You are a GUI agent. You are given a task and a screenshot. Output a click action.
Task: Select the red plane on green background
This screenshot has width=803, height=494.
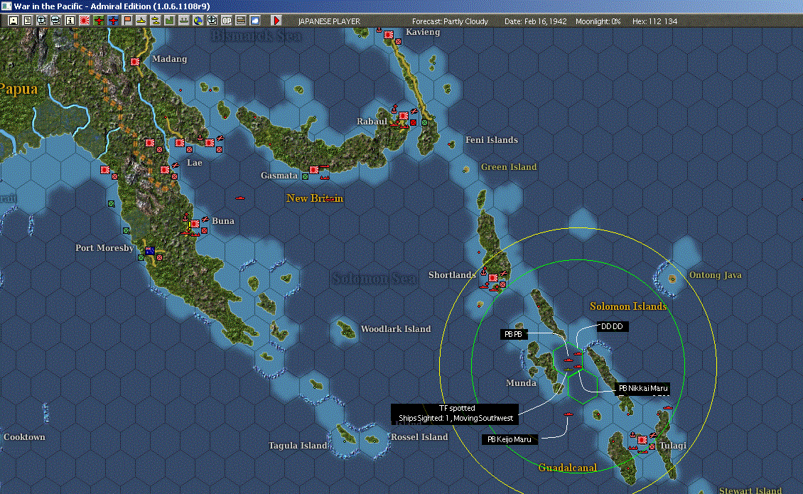tap(99, 21)
